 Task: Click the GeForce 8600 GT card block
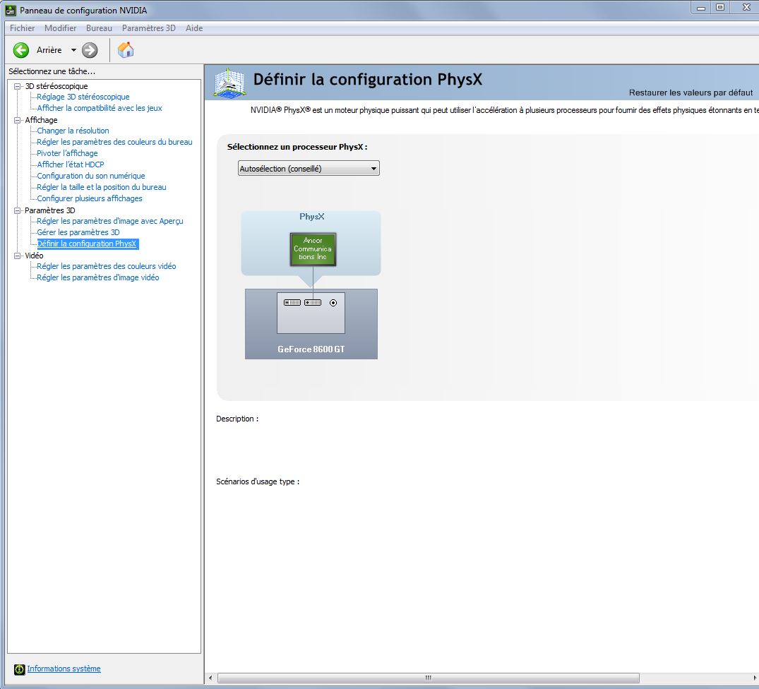tap(311, 324)
